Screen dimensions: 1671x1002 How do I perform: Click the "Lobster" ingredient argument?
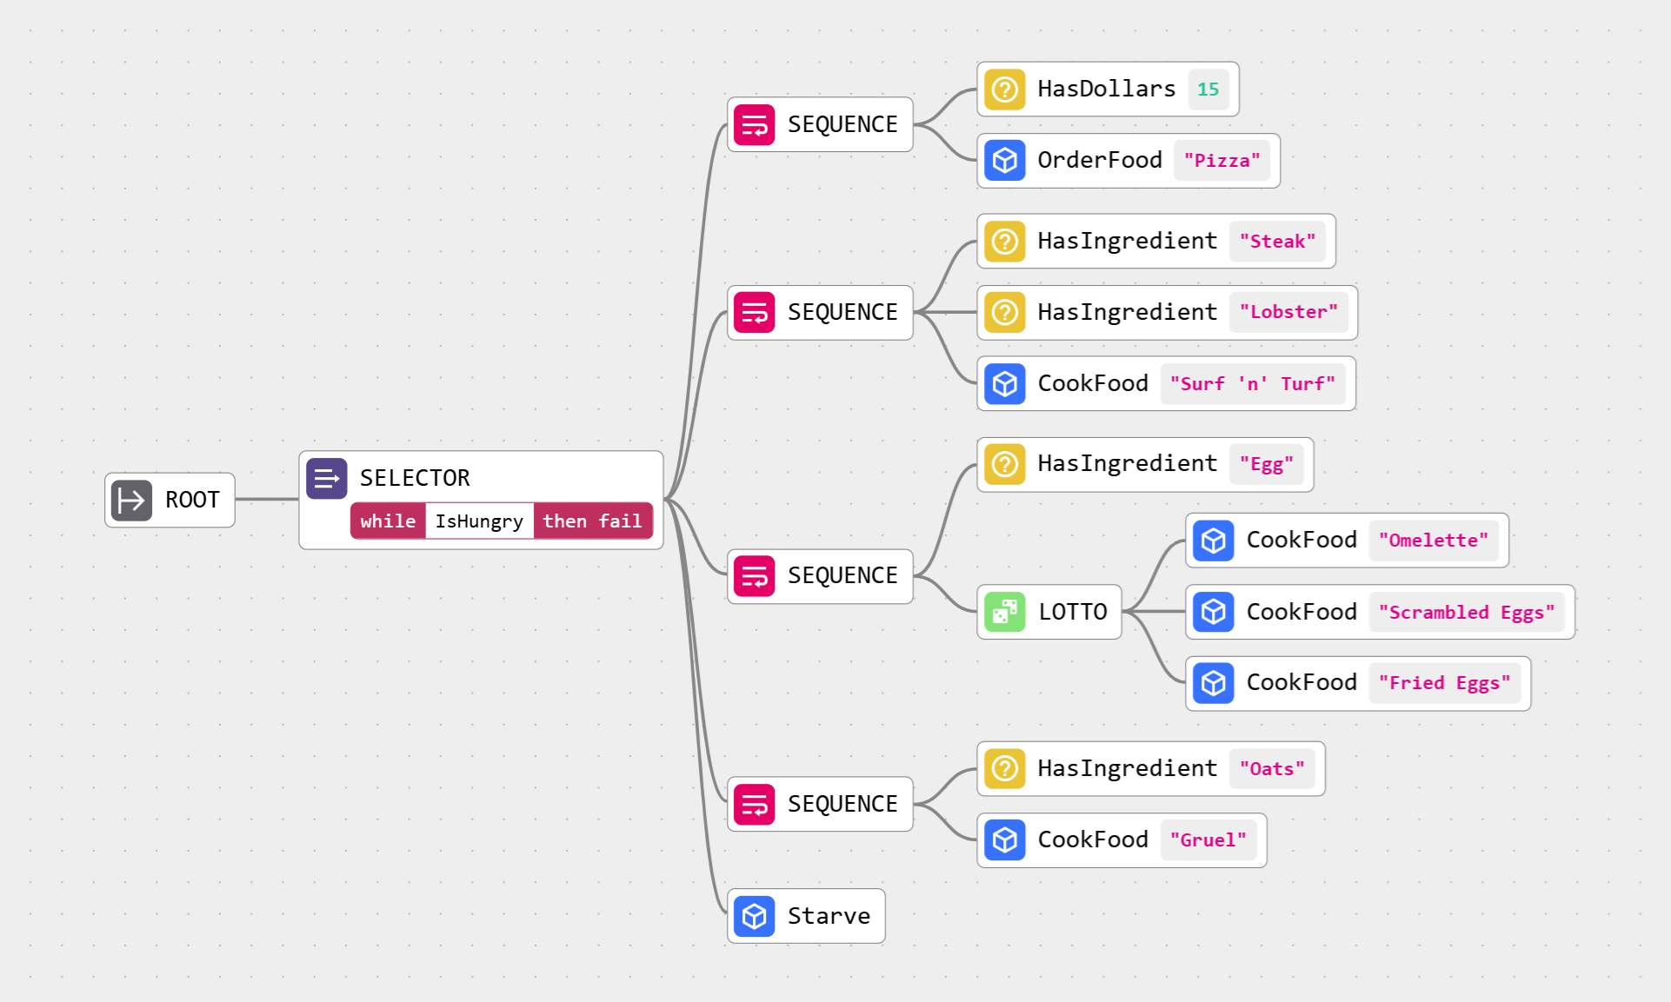click(1288, 312)
